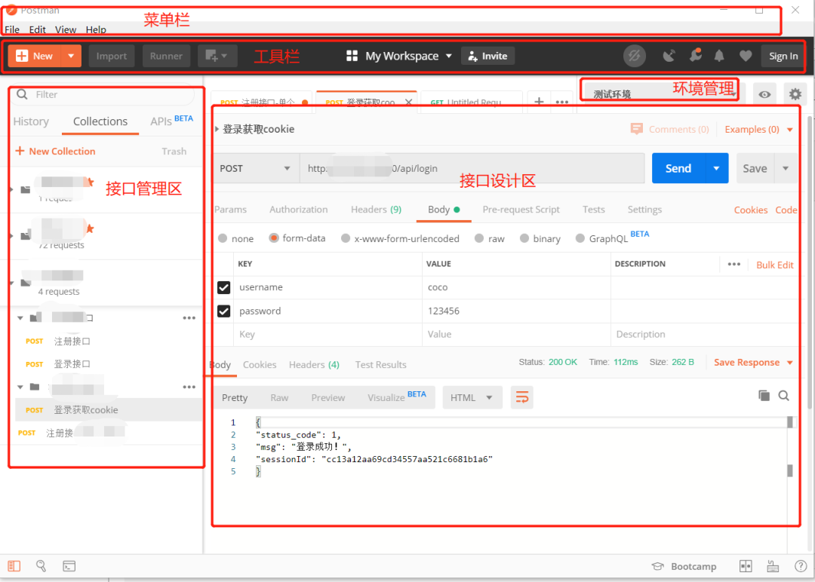Click the empty Key cell in form-data
Screen dimensions: 815x582
point(328,335)
